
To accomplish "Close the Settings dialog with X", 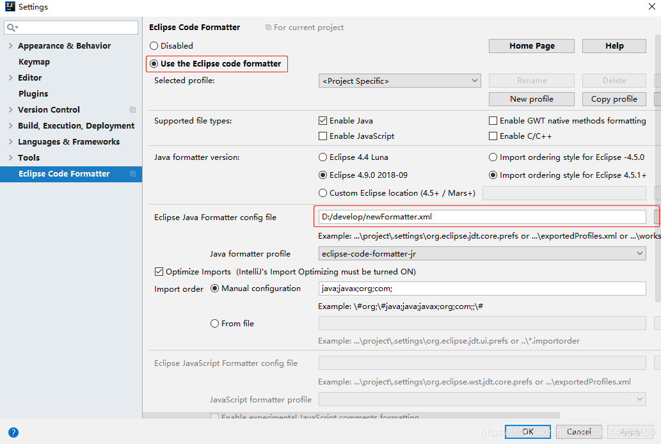I will (652, 6).
